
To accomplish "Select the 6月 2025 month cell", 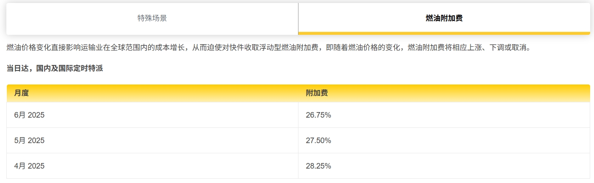I will [152, 115].
